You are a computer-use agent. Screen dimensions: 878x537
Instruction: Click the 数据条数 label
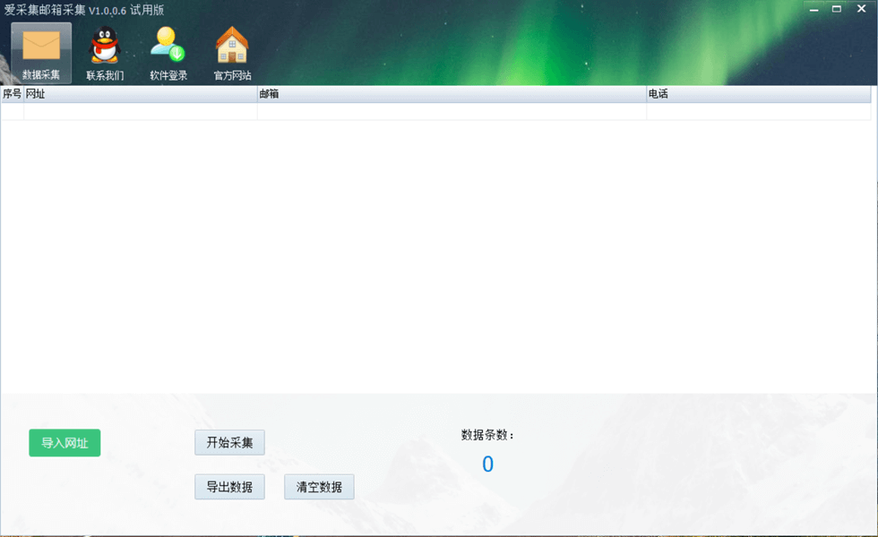[x=487, y=435]
